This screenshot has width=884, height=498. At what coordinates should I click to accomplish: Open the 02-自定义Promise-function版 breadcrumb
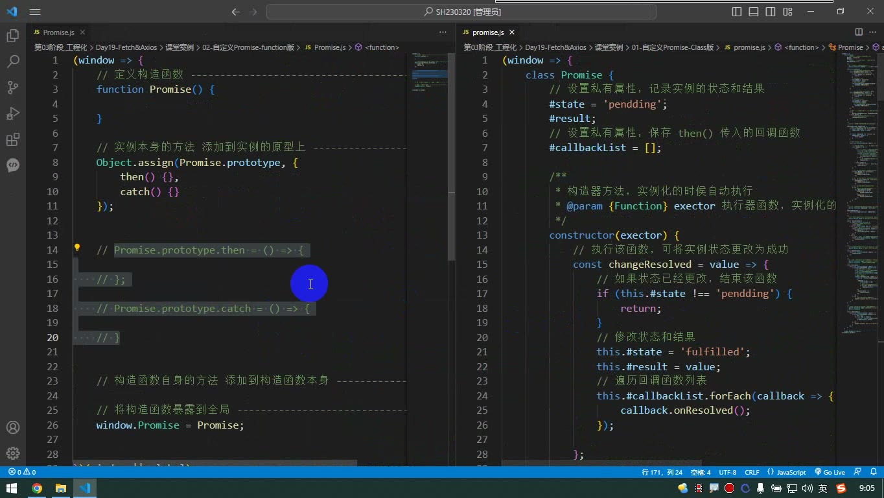(248, 47)
